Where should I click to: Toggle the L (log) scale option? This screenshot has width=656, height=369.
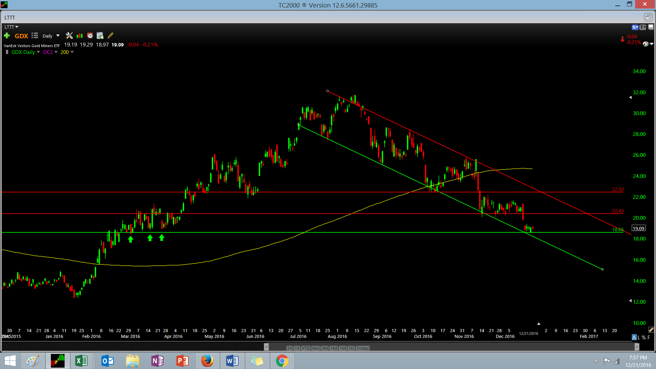click(x=639, y=337)
